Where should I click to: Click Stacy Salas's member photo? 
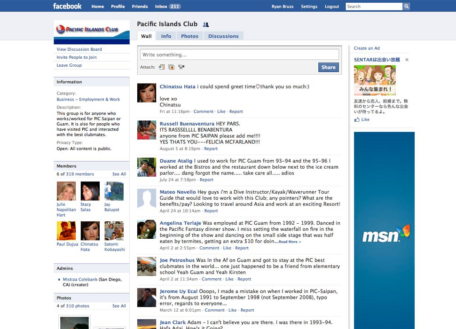[90, 191]
